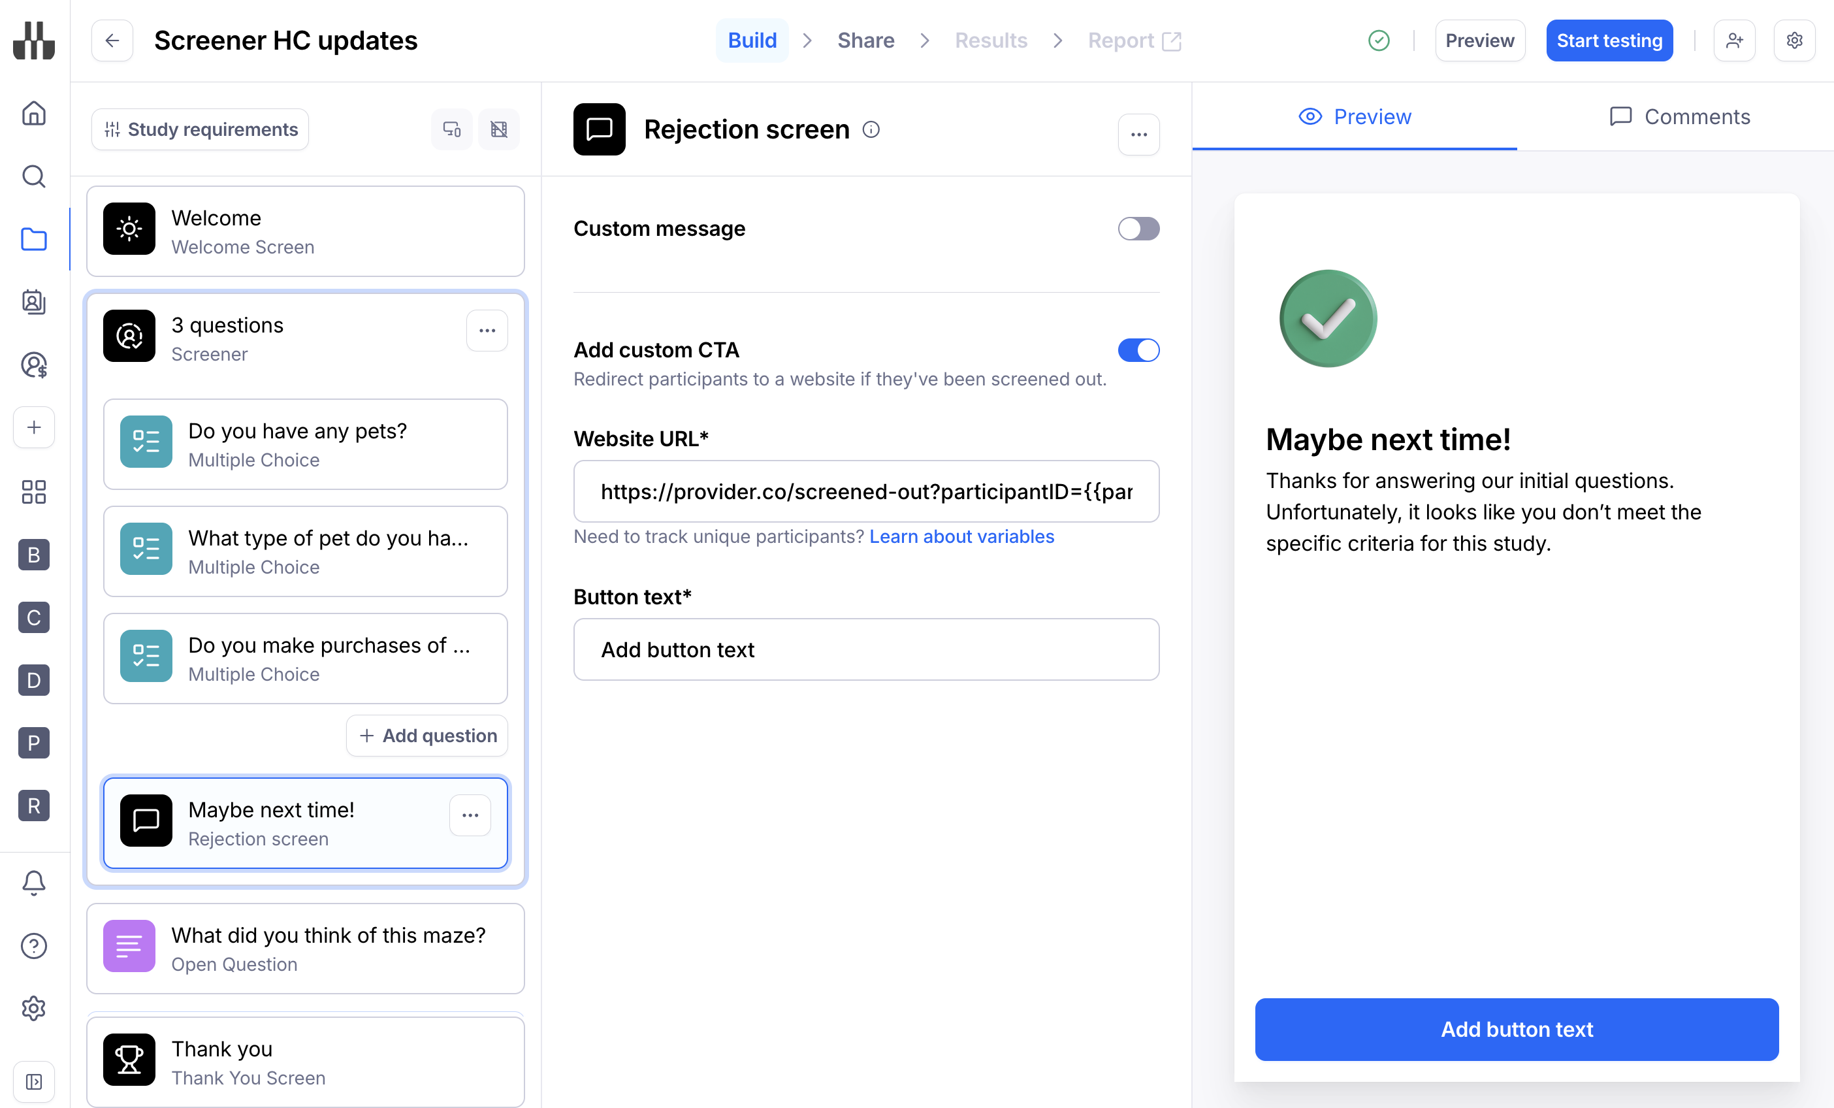Open the Screener block options menu

point(487,331)
